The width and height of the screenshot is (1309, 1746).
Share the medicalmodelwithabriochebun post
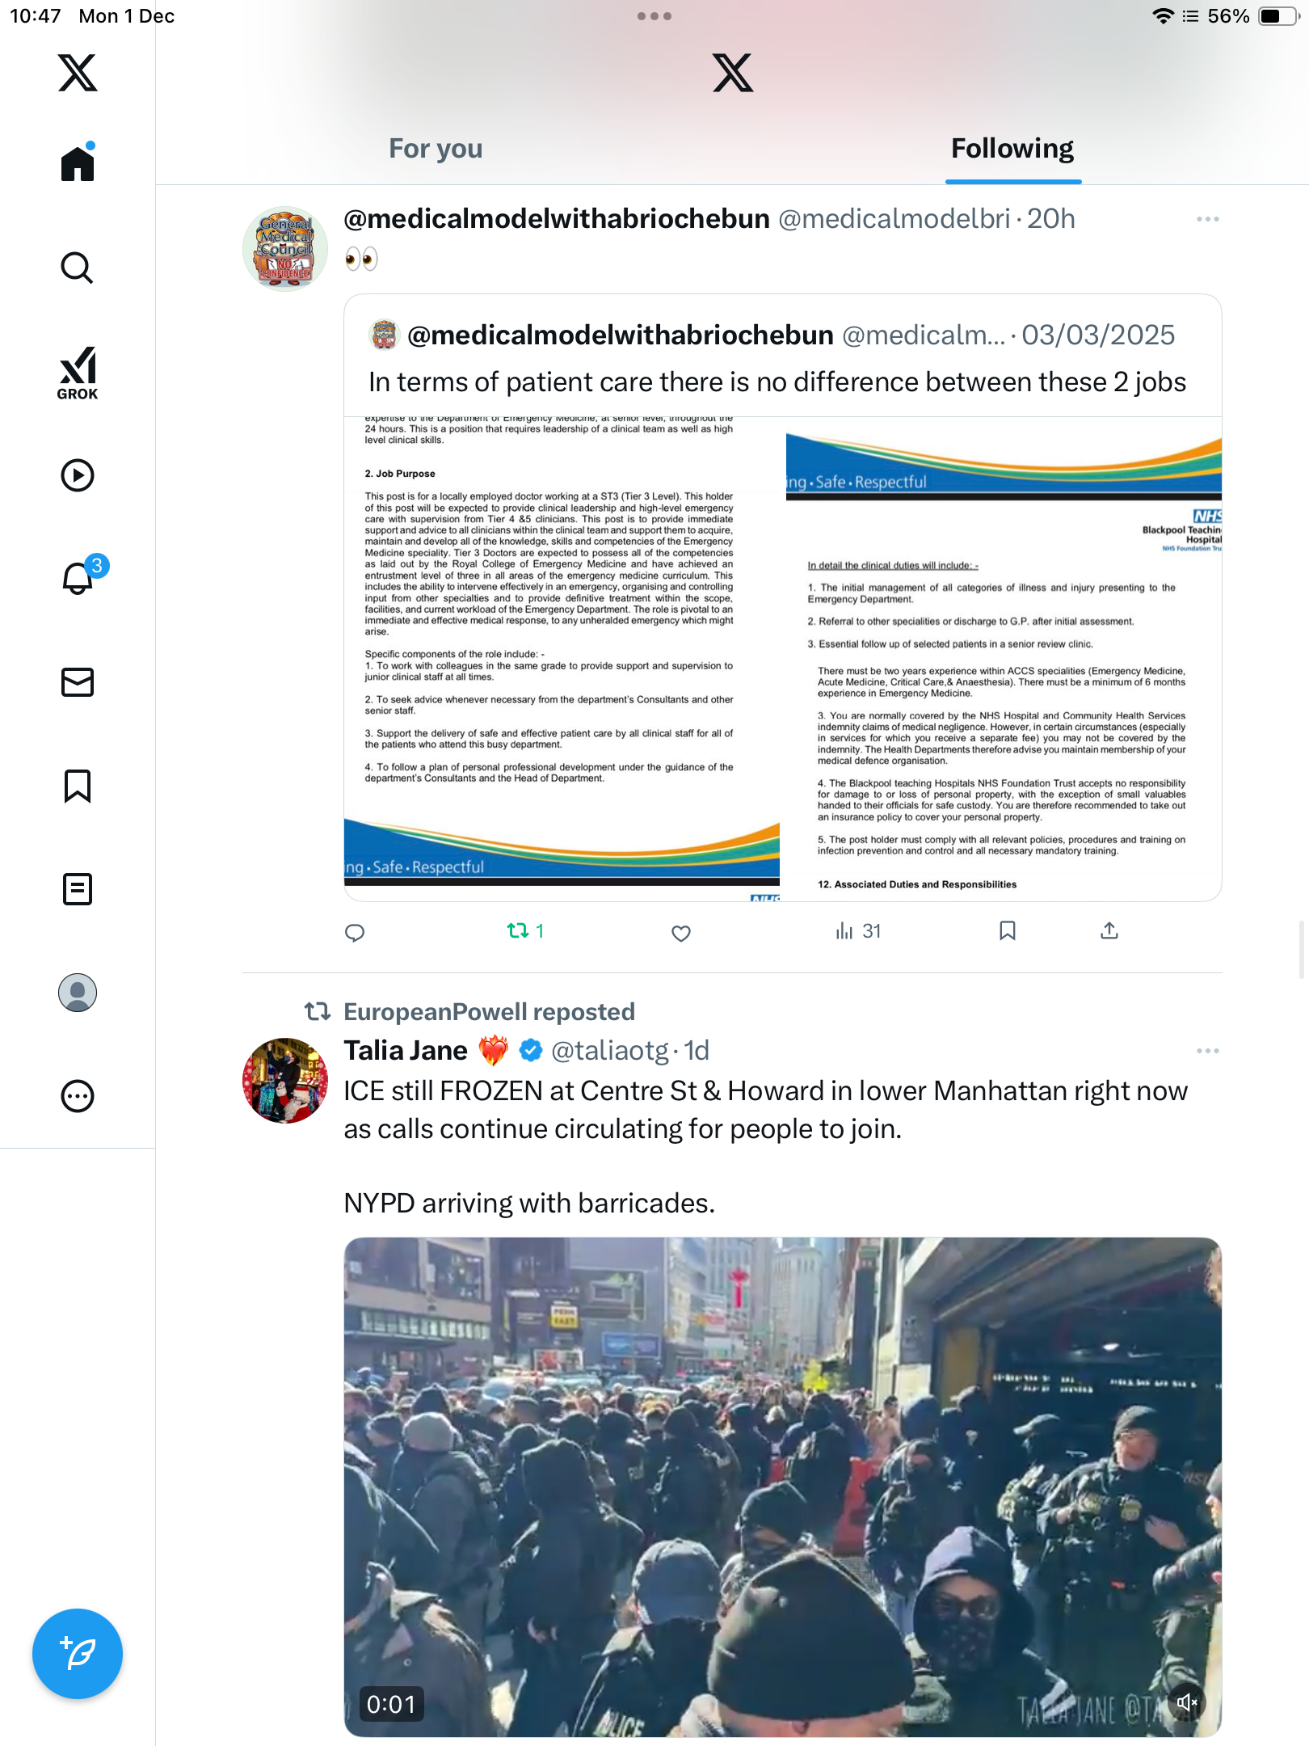[1109, 931]
